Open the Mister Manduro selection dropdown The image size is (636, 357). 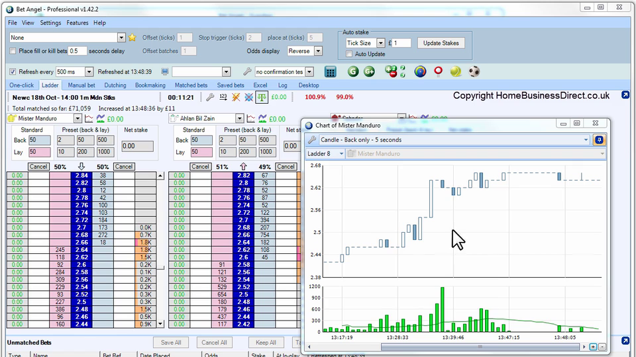[x=78, y=118]
